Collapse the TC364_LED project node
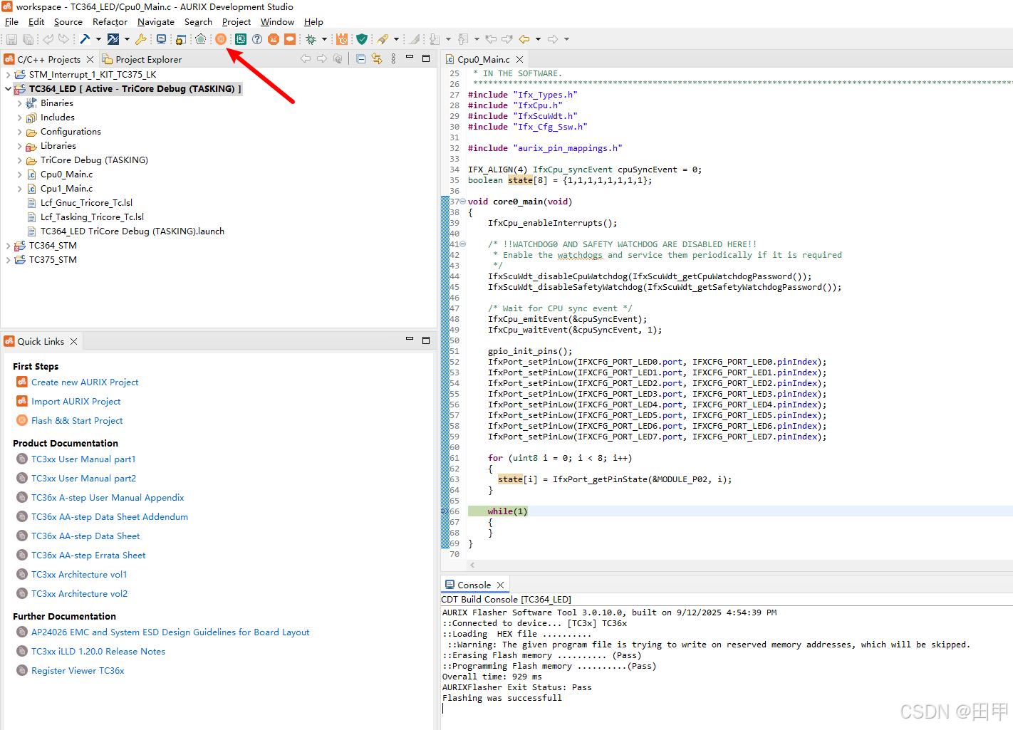This screenshot has height=730, width=1013. (x=8, y=89)
